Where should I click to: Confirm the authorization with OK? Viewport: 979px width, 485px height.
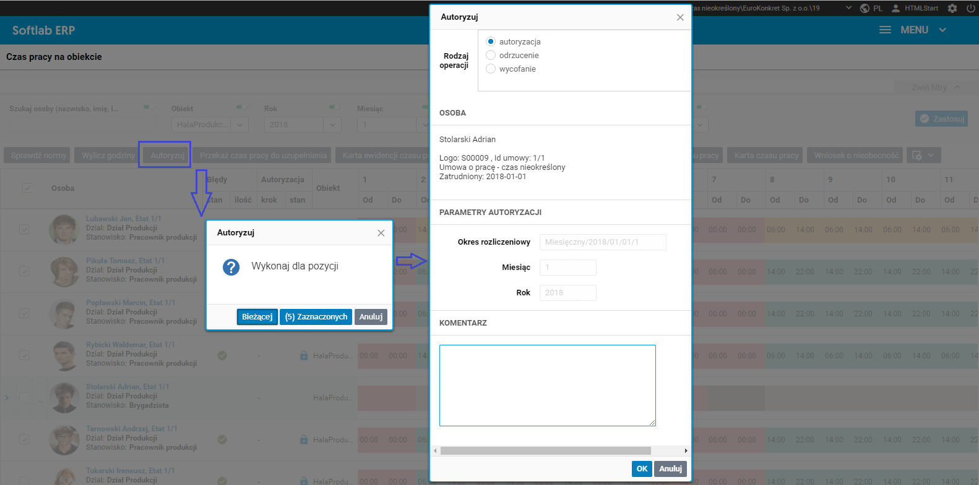point(642,469)
